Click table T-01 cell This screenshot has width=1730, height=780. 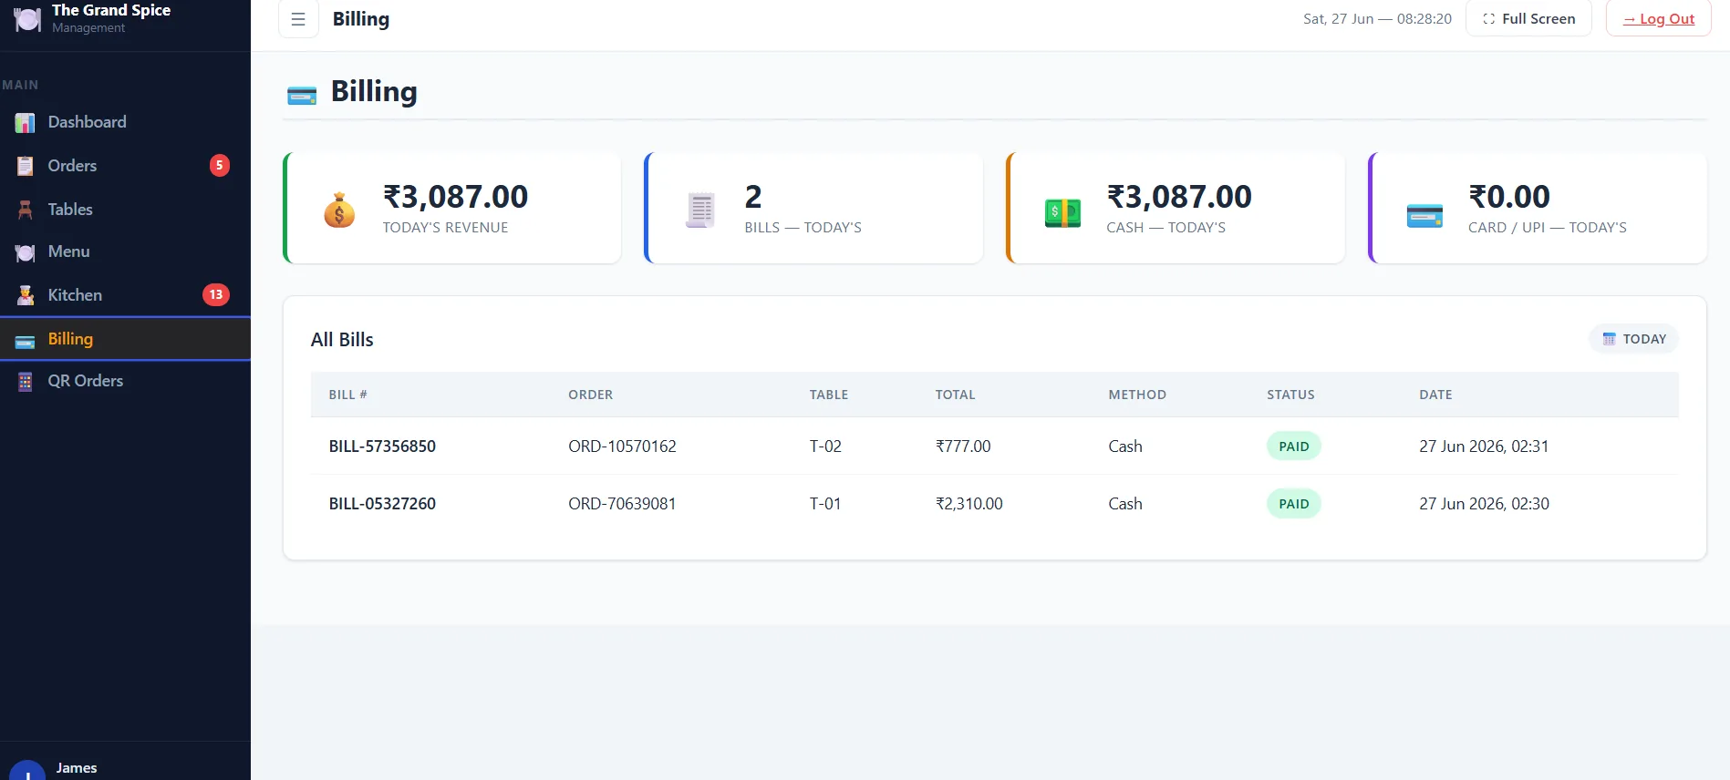pos(825,504)
